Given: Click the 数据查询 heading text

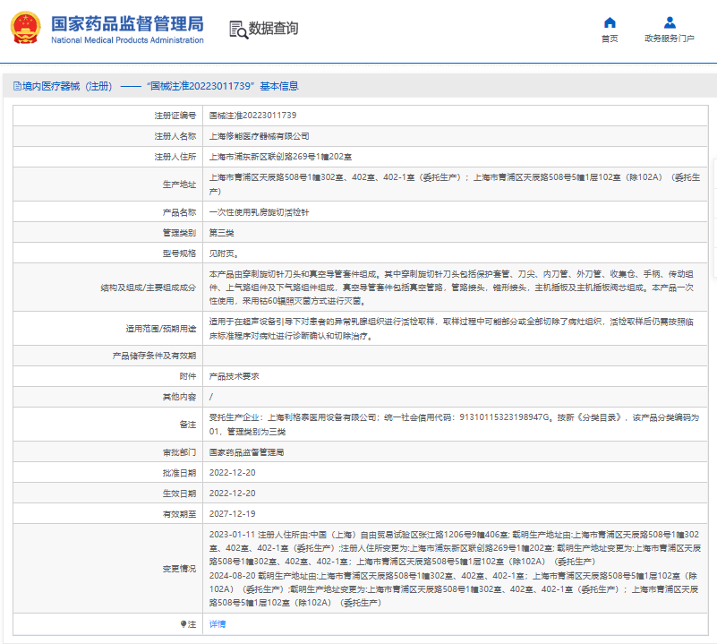Looking at the screenshot, I should point(274,29).
